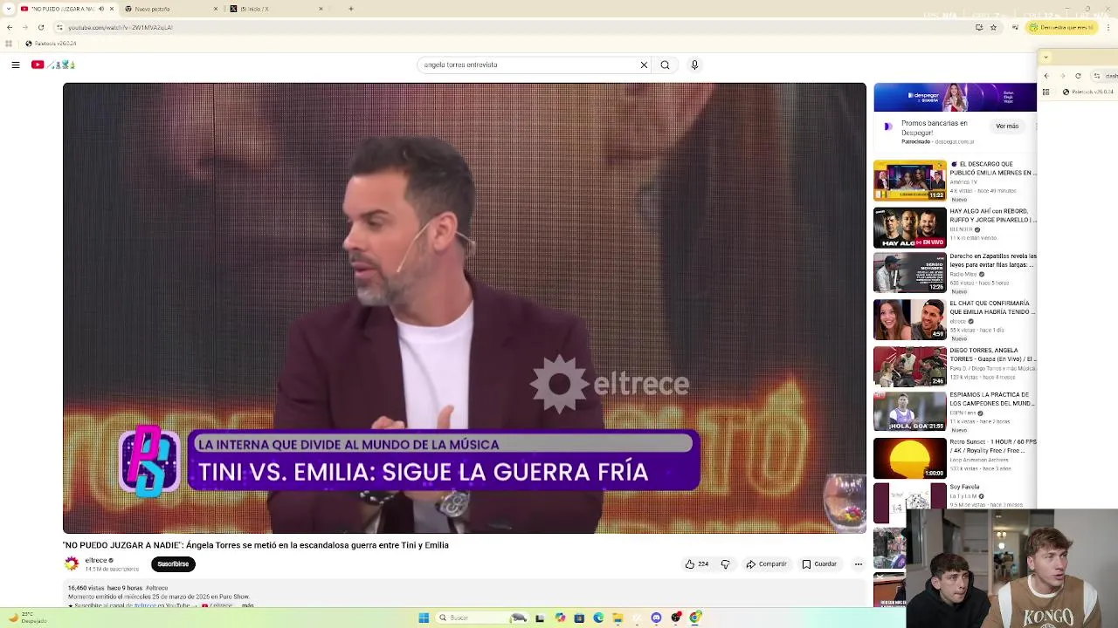Viewport: 1118px width, 628px height.
Task: Open a new tab with plus button
Action: tap(350, 9)
